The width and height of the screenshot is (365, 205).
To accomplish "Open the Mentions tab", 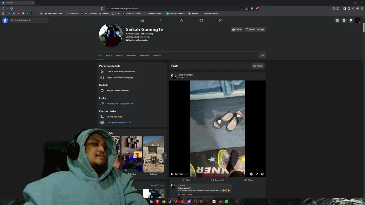I will coord(145,56).
